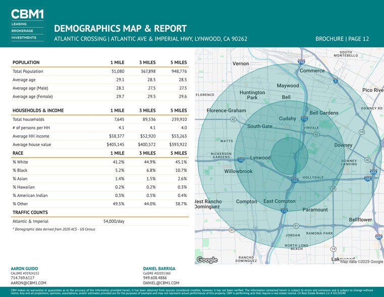Click the Google logo on the map

(x=207, y=260)
